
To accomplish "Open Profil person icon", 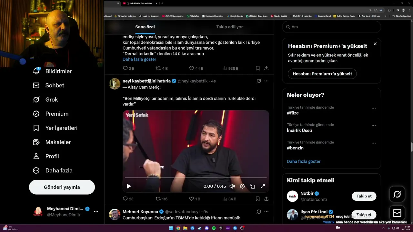I will coord(36,156).
